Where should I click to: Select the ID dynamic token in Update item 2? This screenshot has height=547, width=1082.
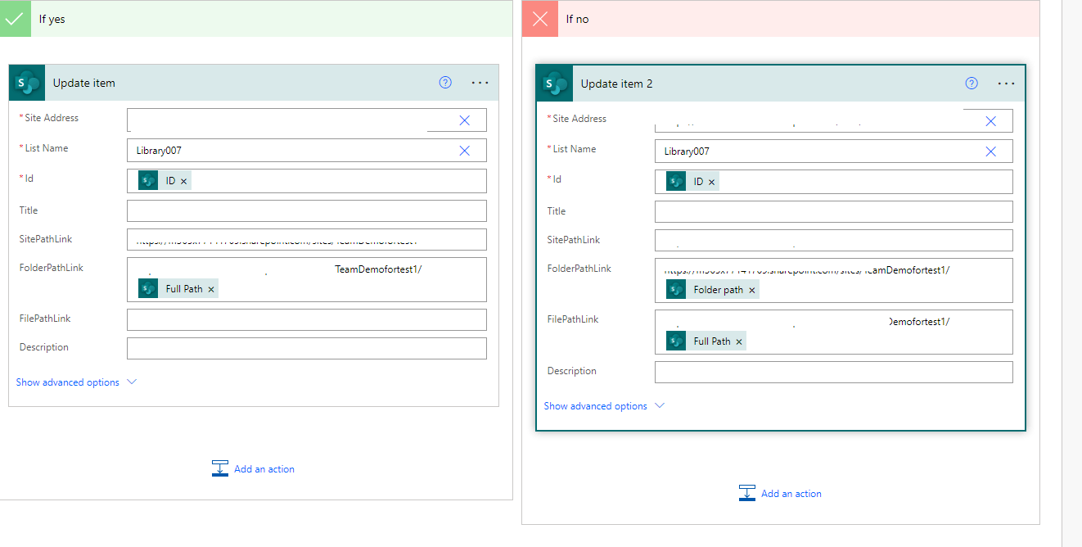(x=692, y=182)
